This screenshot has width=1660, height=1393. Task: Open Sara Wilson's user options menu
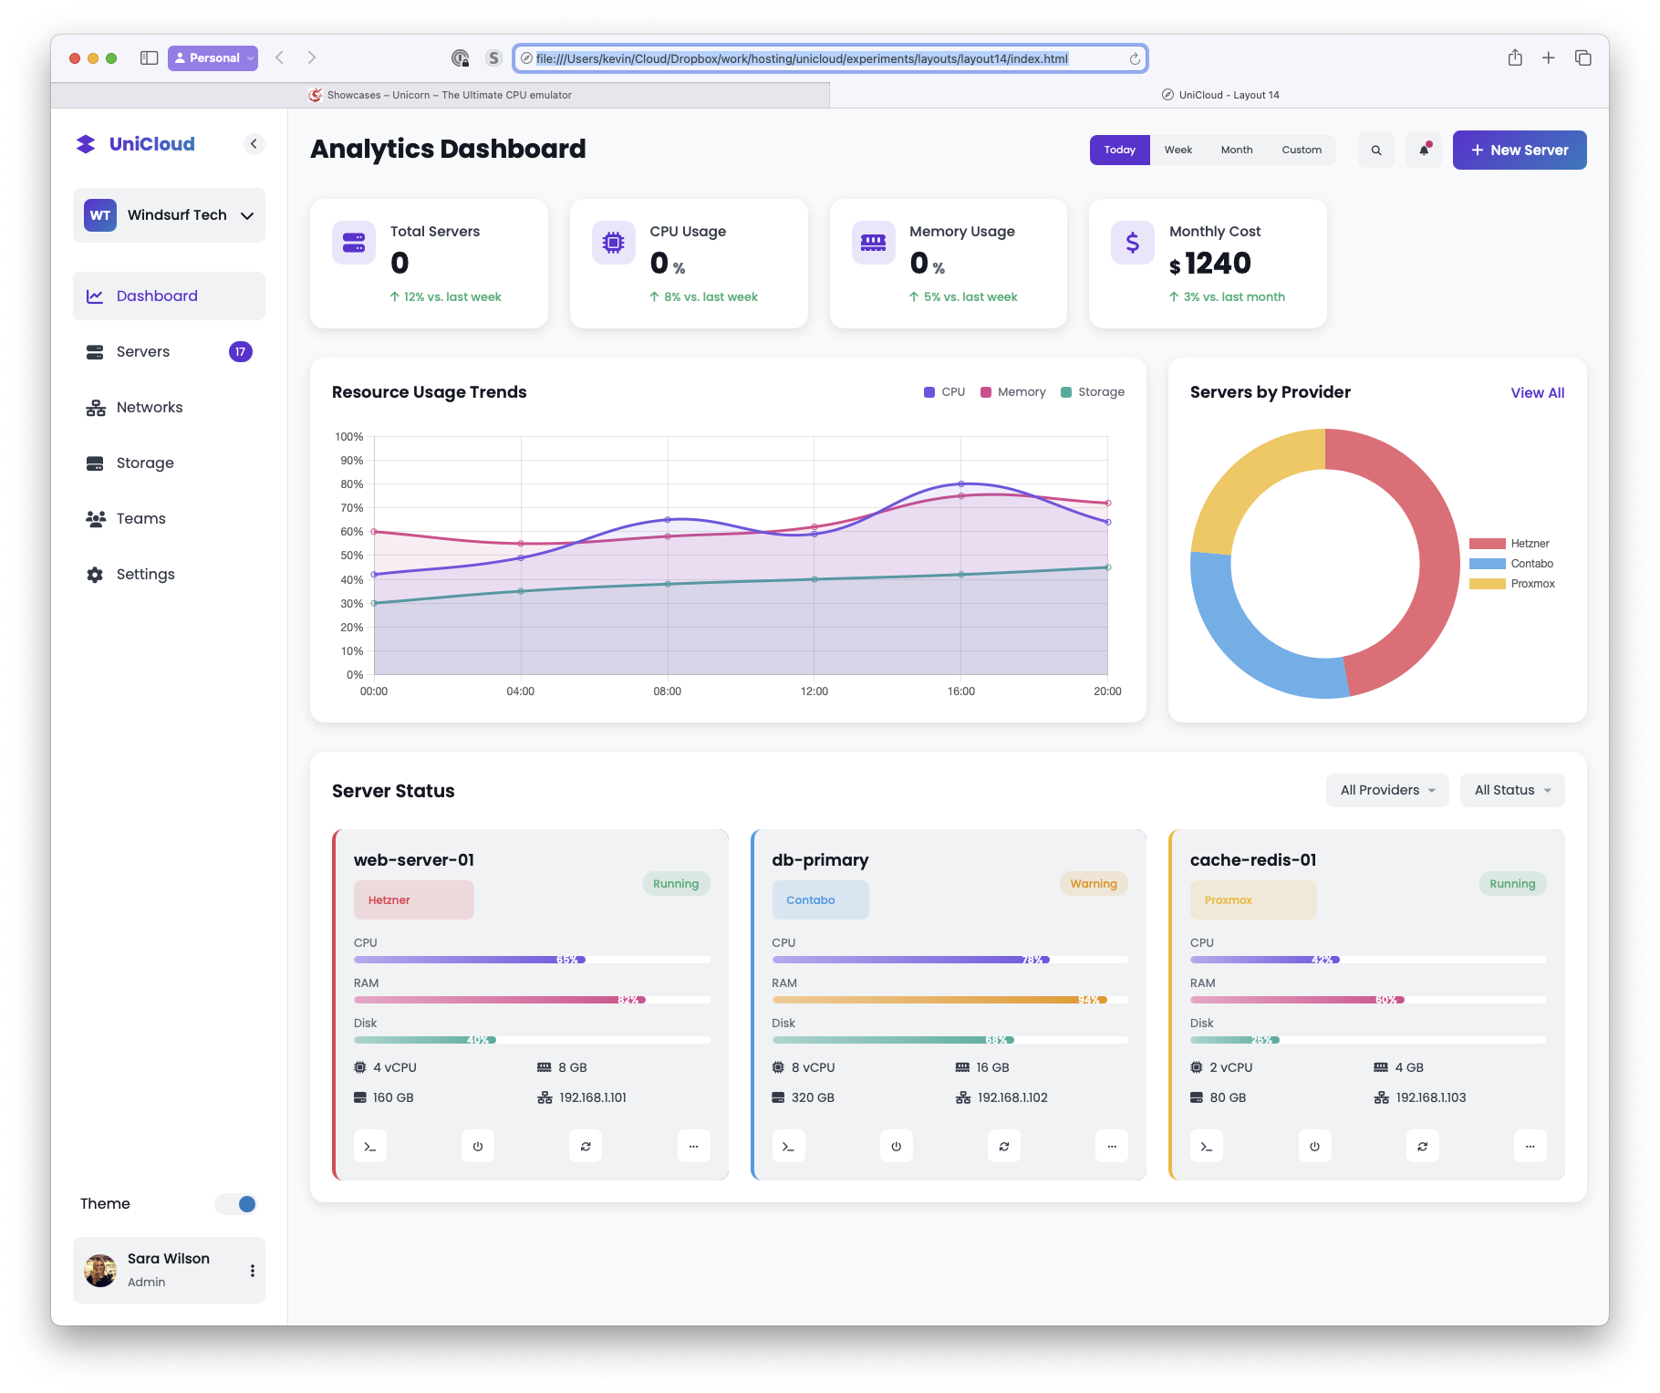point(253,1271)
